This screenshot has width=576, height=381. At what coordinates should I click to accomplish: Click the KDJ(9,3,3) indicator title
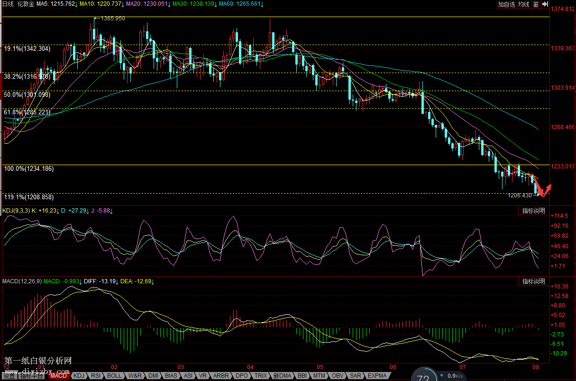click(x=16, y=211)
